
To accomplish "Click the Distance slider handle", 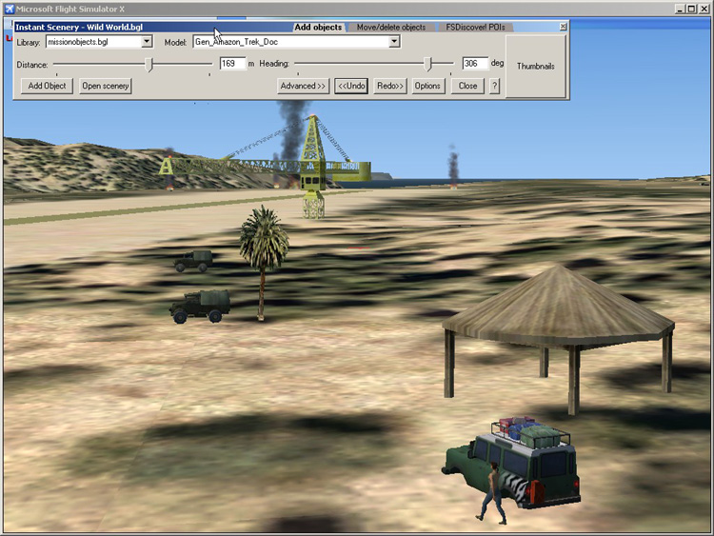I will click(x=149, y=65).
